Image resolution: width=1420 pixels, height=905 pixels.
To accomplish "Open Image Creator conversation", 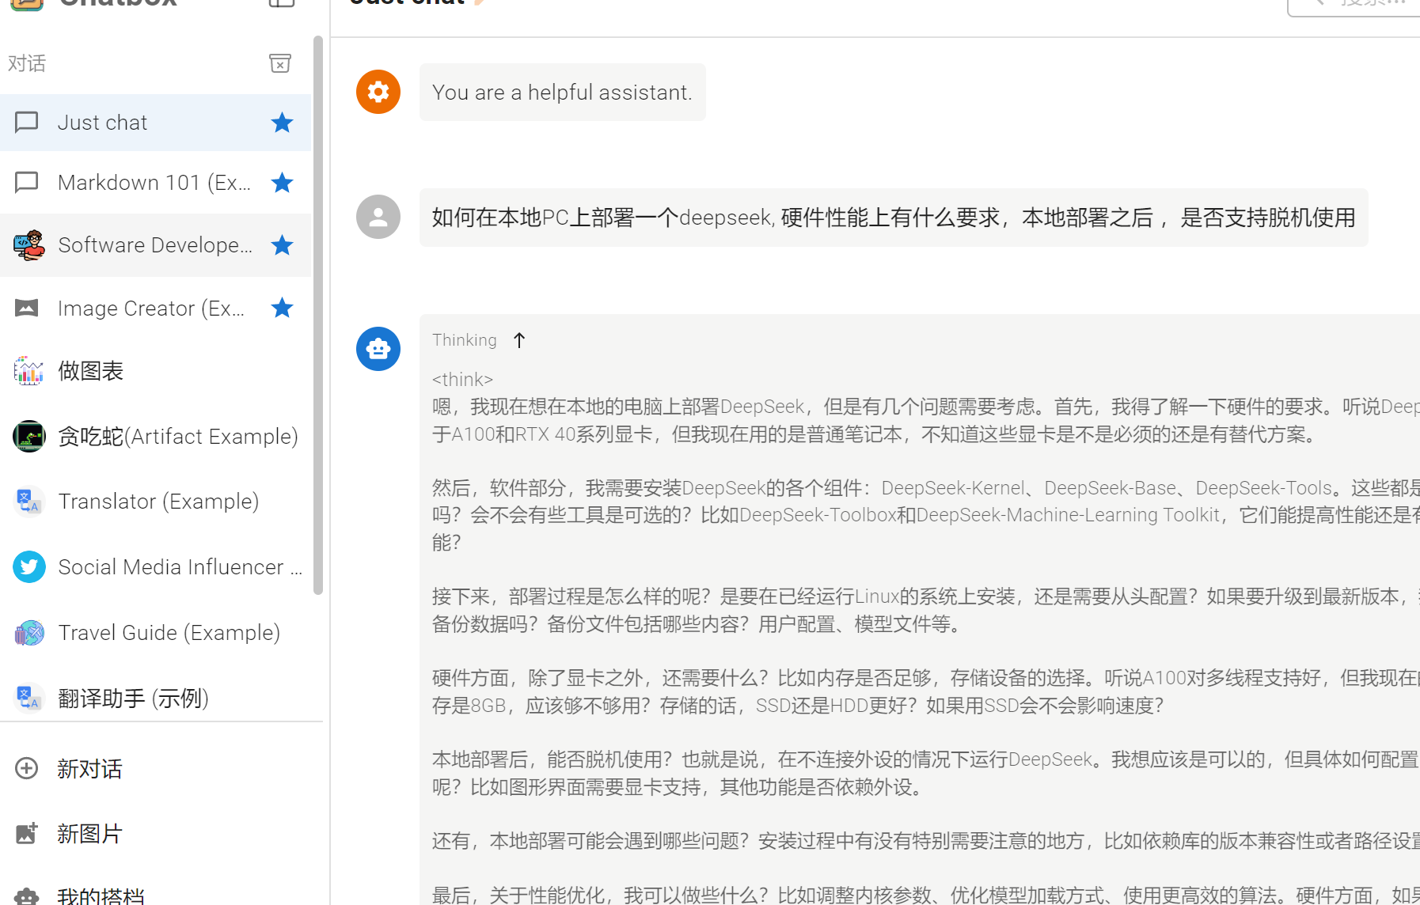I will point(155,308).
